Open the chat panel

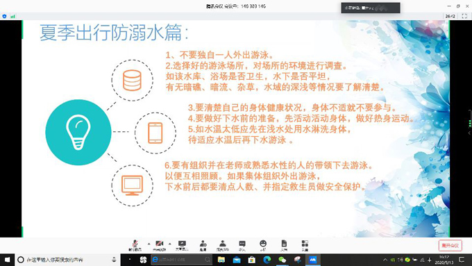coord(242,245)
